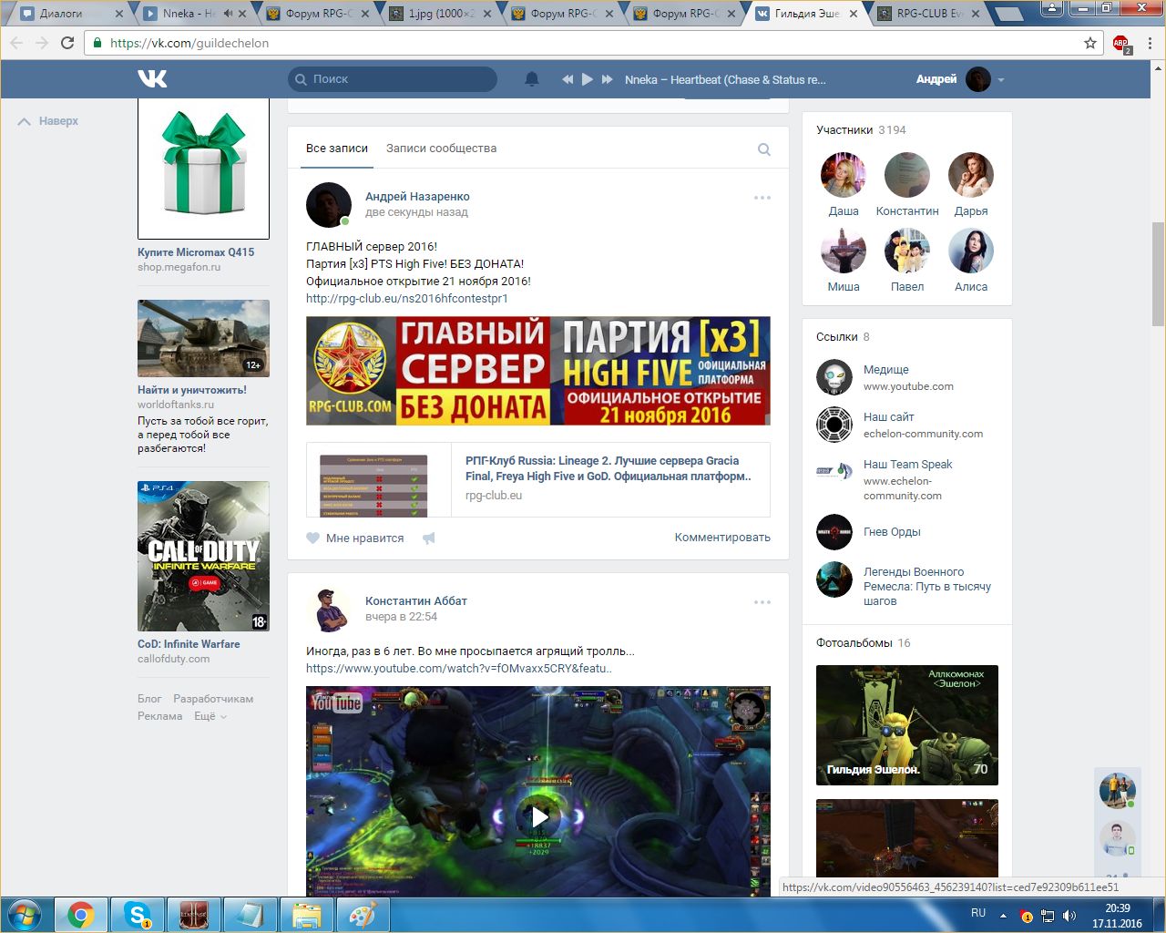Viewport: 1166px width, 933px height.
Task: Open the Константин Аббат author name link
Action: pos(416,601)
